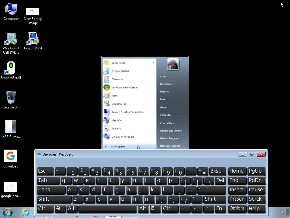Screen dimensions: 290x218
Task: Open Remote Desktop Connection
Action: point(129,112)
